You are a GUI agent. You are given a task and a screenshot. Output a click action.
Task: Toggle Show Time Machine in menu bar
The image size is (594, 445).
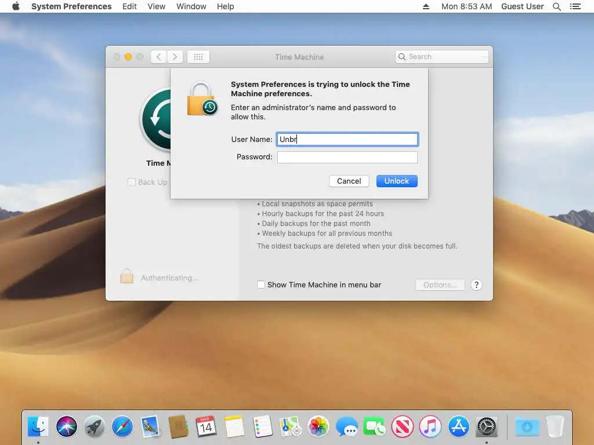coord(261,284)
